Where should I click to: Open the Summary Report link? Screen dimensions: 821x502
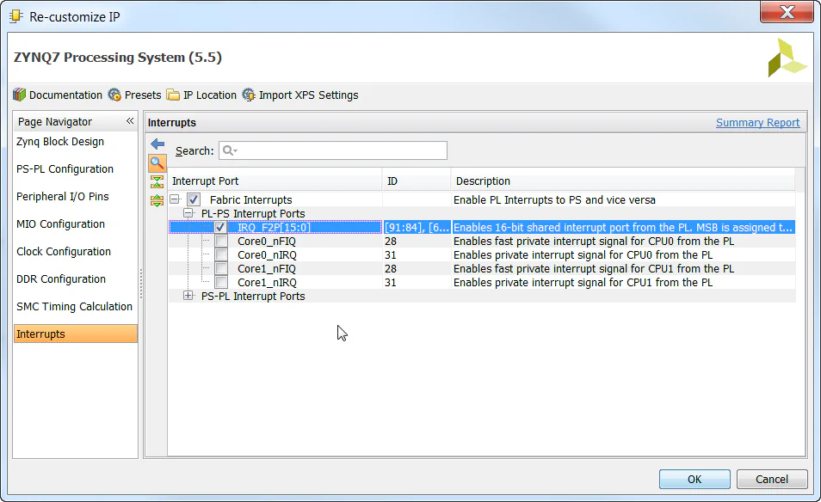pos(757,122)
